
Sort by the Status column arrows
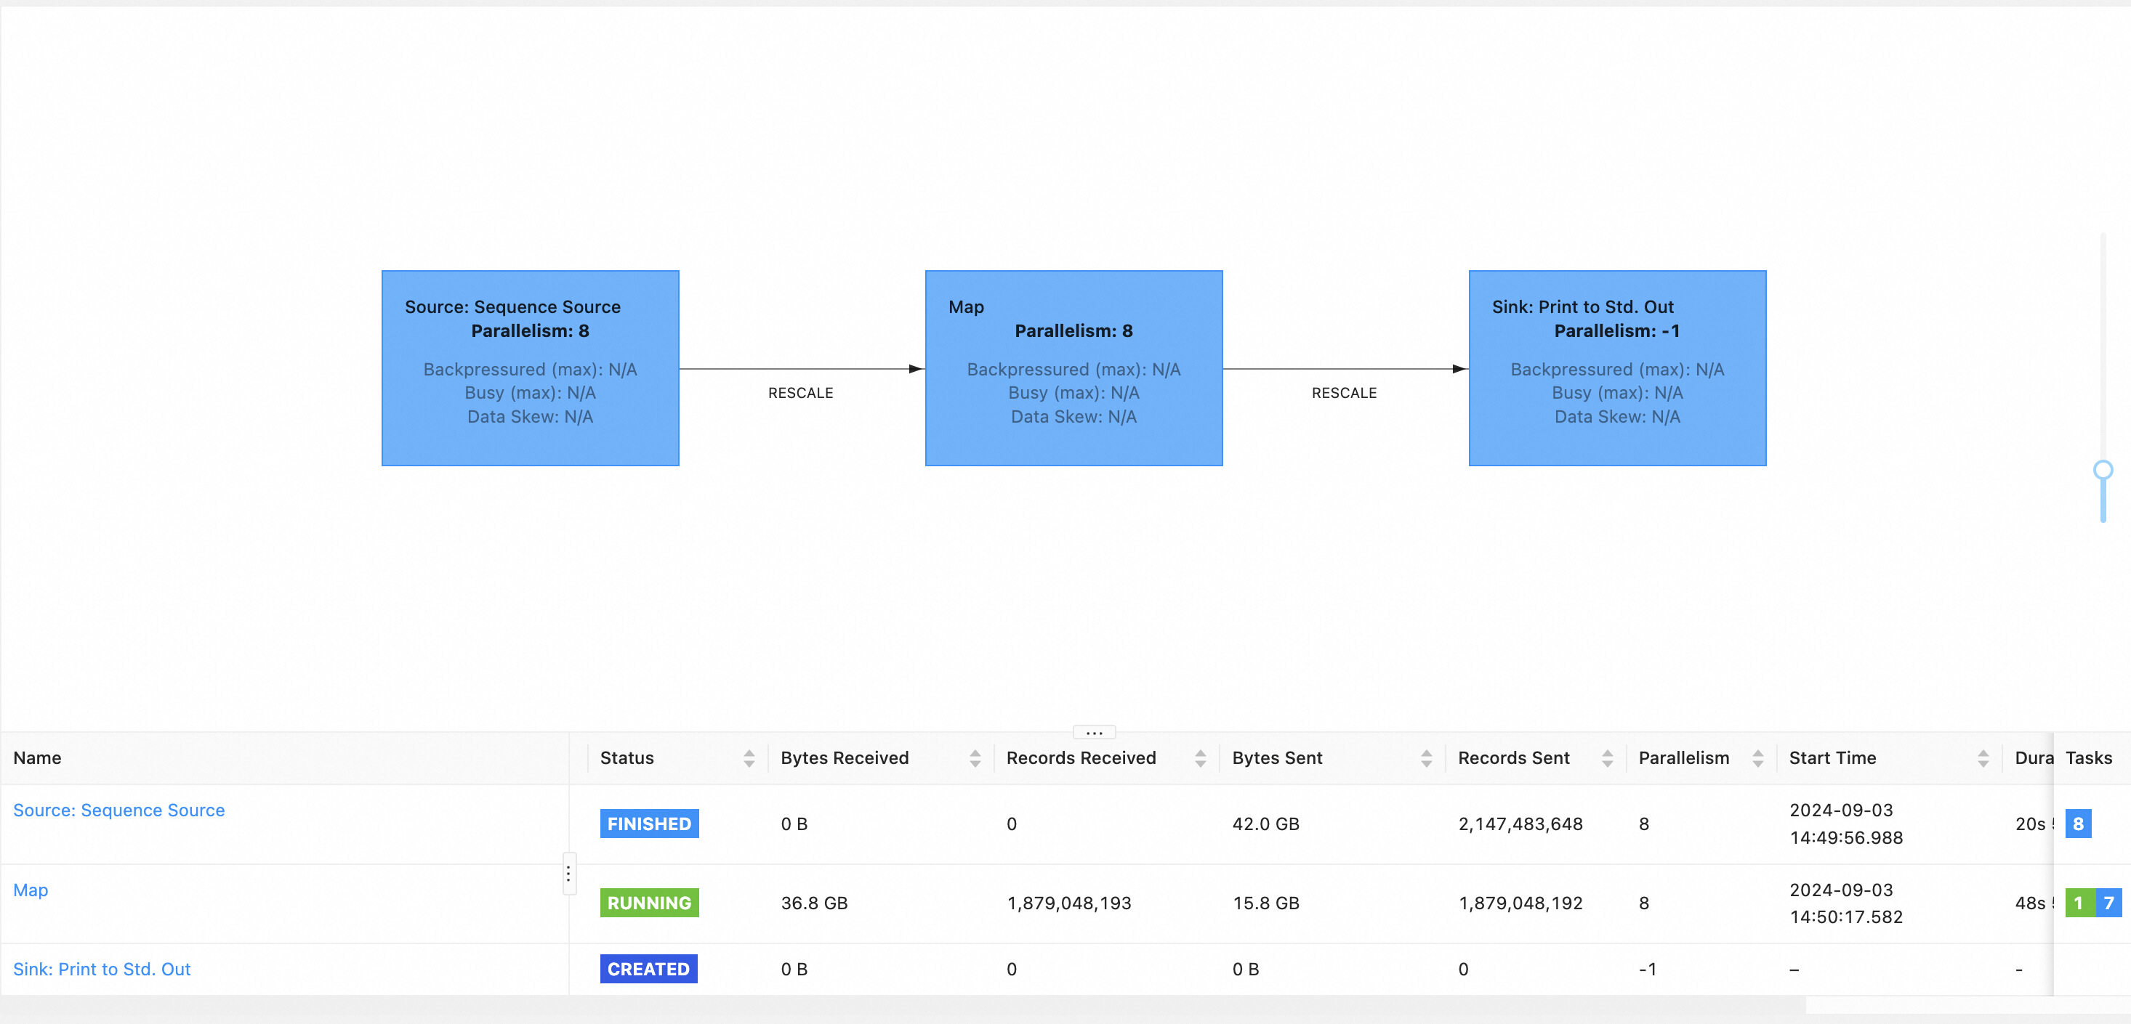[749, 758]
